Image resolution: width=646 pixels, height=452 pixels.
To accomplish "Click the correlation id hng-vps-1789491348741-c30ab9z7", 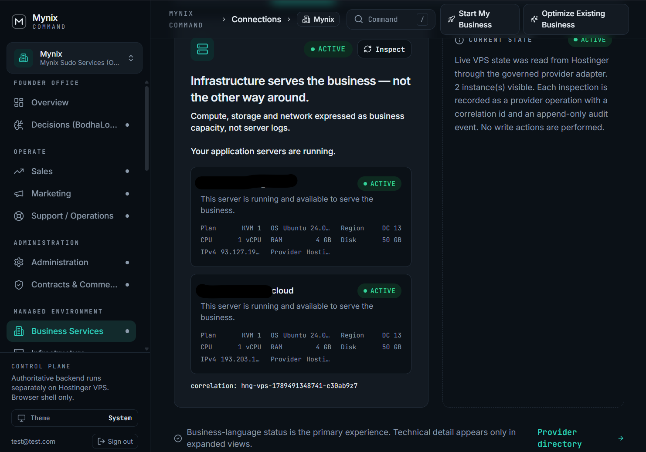I will [299, 386].
